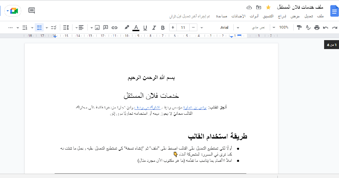Expand the alignment dropdown arrow
The width and height of the screenshot is (339, 178).
[x=76, y=28]
